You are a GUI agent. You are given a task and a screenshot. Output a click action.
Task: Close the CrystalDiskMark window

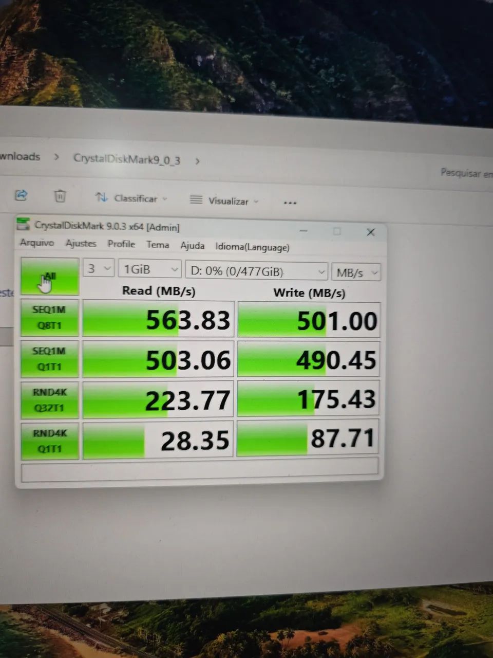pyautogui.click(x=371, y=232)
